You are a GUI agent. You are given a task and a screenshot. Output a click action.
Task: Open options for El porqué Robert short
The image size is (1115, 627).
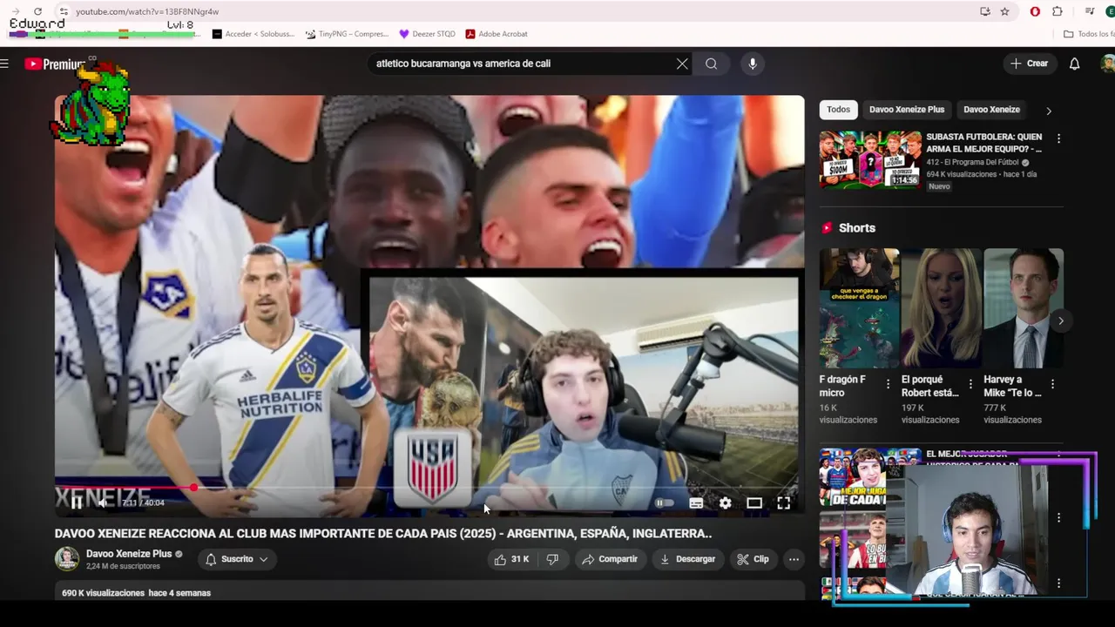[970, 384]
